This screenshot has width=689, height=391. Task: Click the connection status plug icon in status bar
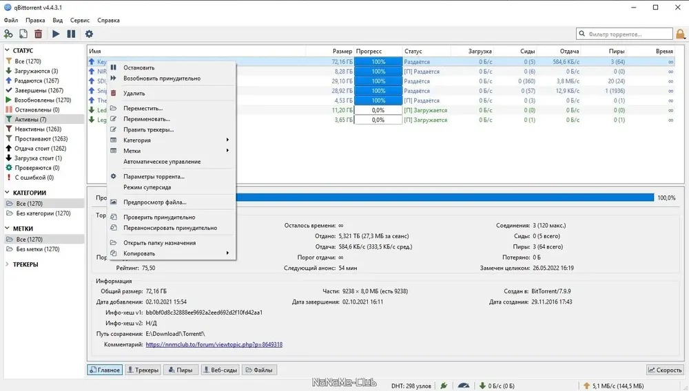point(444,385)
